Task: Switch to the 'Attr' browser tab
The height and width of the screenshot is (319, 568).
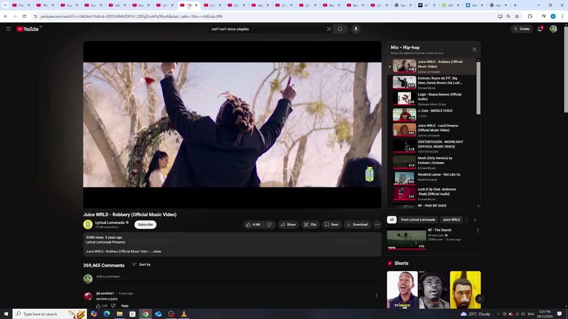Action: (x=475, y=5)
